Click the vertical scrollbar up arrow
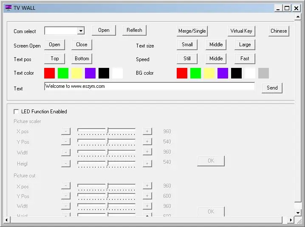This screenshot has width=305, height=227. [298, 17]
